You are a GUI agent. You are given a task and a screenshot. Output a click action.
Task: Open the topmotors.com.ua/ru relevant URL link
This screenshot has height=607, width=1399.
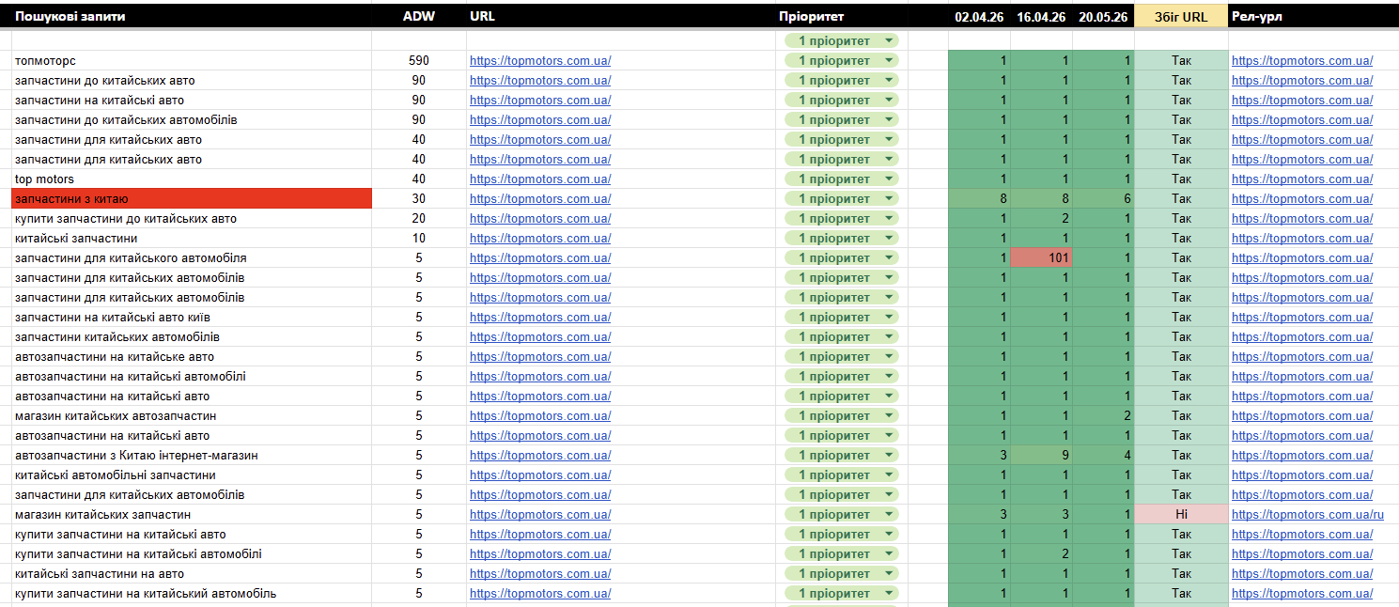tap(1308, 514)
